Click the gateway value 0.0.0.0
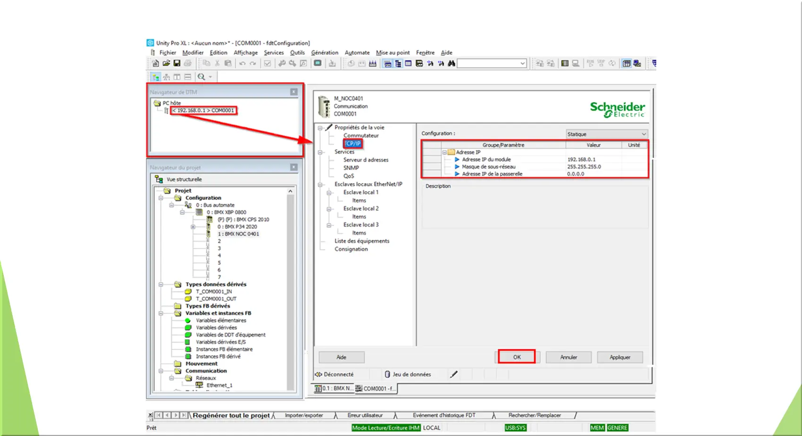This screenshot has height=436, width=802. [x=576, y=174]
